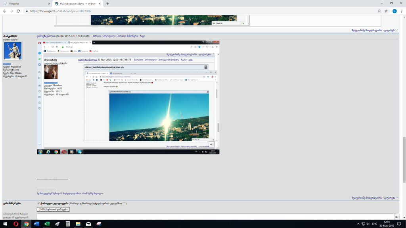Image resolution: width=406 pixels, height=228 pixels.
Task: Quote the upper post with 'ციტირება'
Action: click(x=390, y=30)
